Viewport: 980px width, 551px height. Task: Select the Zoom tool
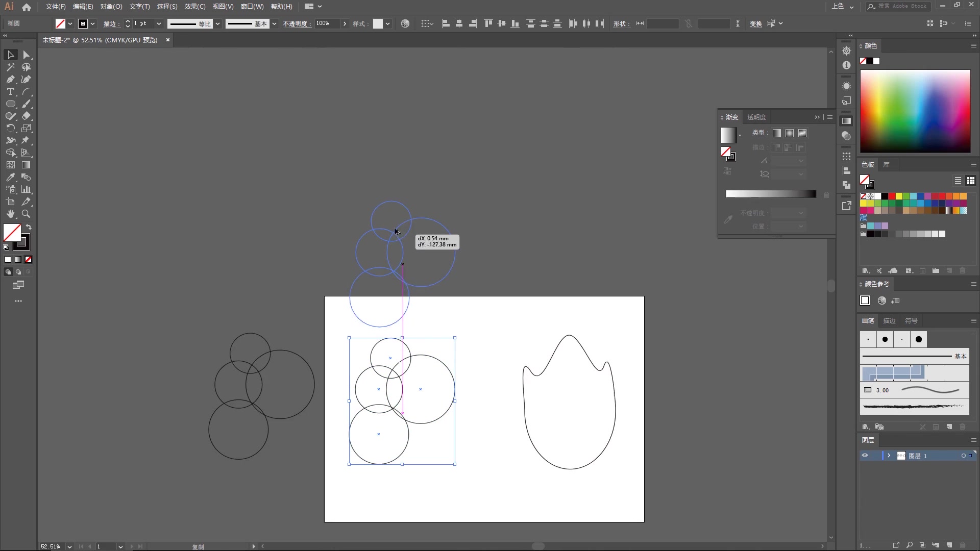pos(26,213)
